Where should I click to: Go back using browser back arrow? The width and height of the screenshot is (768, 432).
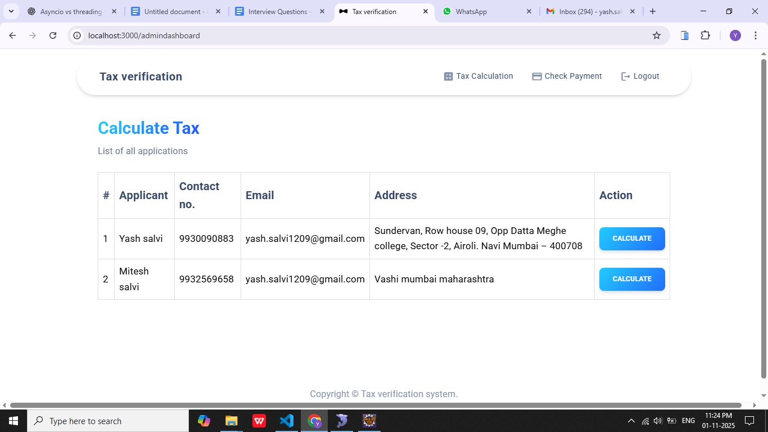[12, 35]
